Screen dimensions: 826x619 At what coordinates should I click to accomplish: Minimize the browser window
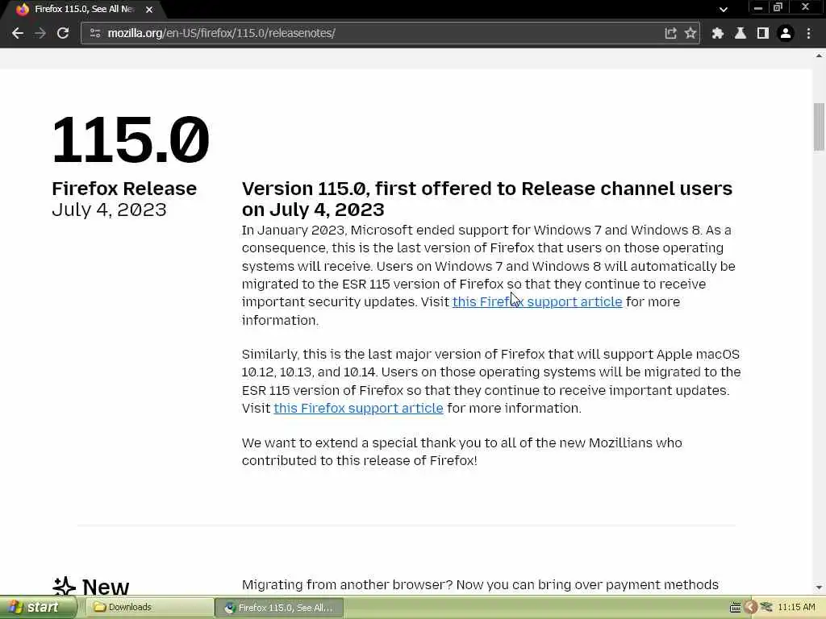pos(758,7)
